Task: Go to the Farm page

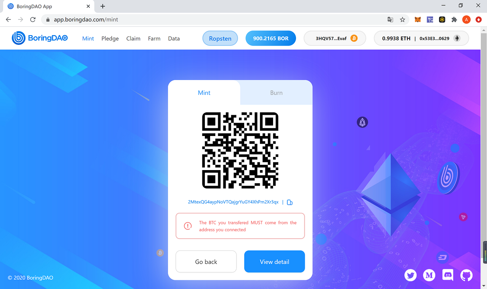Action: pyautogui.click(x=154, y=39)
